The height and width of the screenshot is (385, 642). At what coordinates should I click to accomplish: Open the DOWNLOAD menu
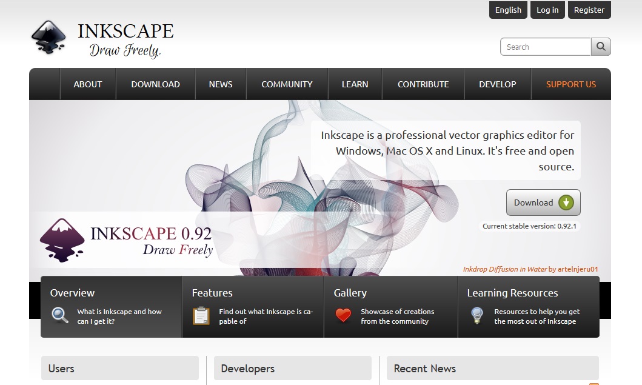pos(156,84)
